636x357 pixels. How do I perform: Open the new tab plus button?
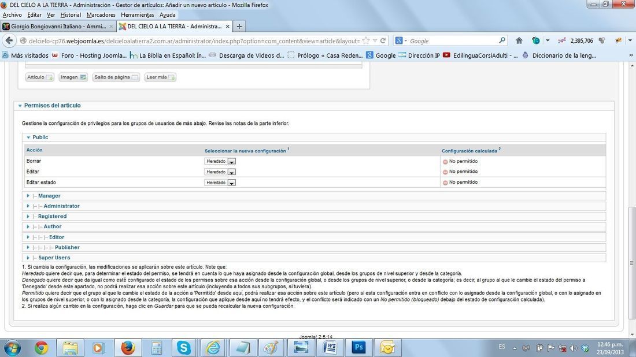pyautogui.click(x=239, y=27)
